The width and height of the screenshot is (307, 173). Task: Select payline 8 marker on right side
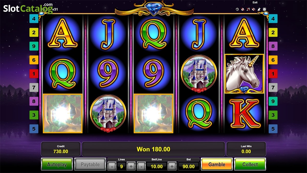tap(273, 46)
